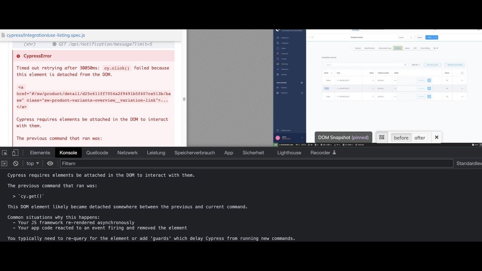Open Marketing icon in admin sidebar

click(x=278, y=64)
